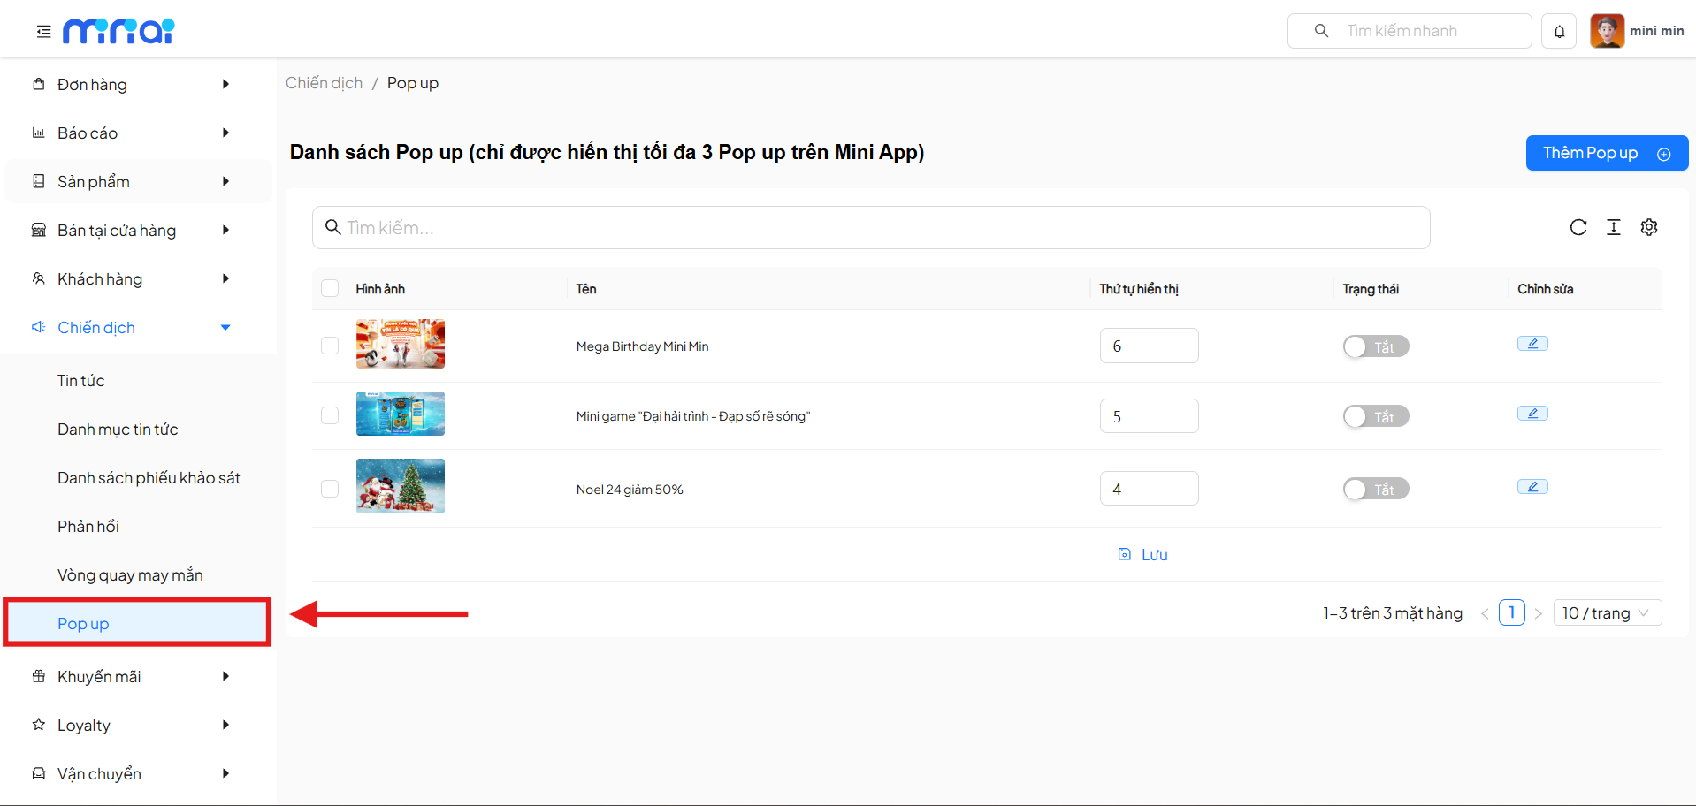Select the checkbox for the Mini game row

pos(330,415)
